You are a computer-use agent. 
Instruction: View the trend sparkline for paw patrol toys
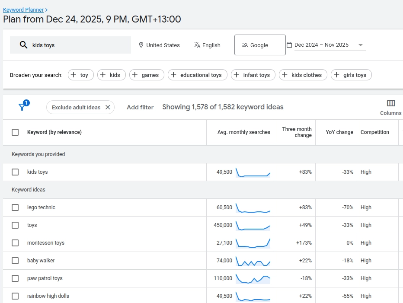coord(253,279)
